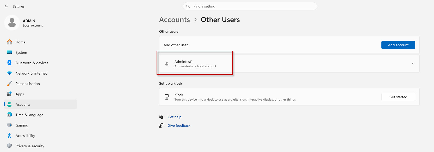Image resolution: width=434 pixels, height=152 pixels.
Task: Click the Admintest1 user avatar icon
Action: coord(167,64)
